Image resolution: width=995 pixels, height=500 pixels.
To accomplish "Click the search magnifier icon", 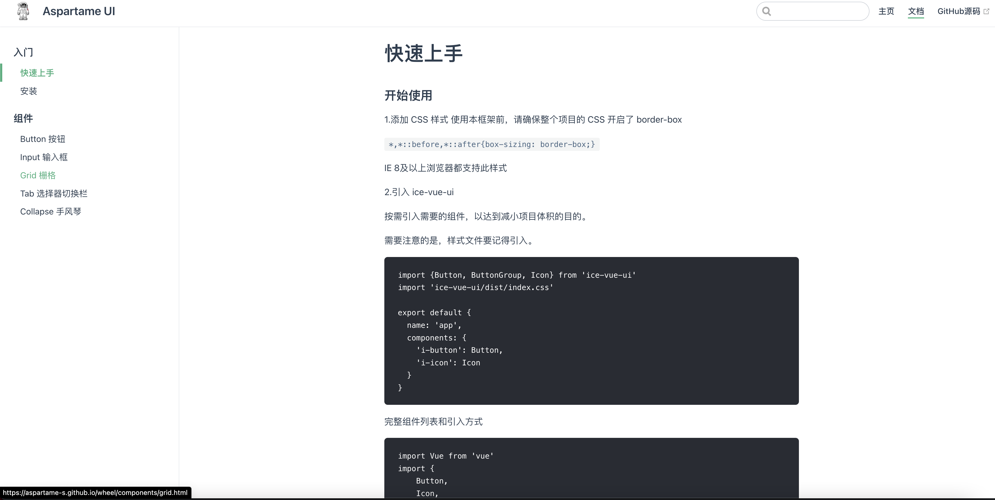I will click(x=767, y=11).
